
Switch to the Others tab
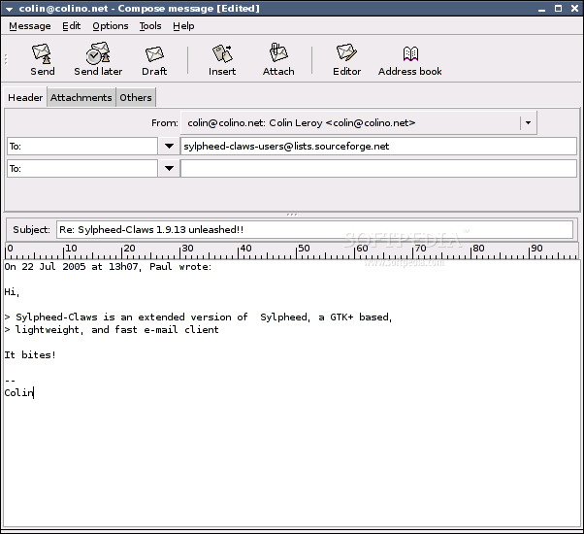136,97
